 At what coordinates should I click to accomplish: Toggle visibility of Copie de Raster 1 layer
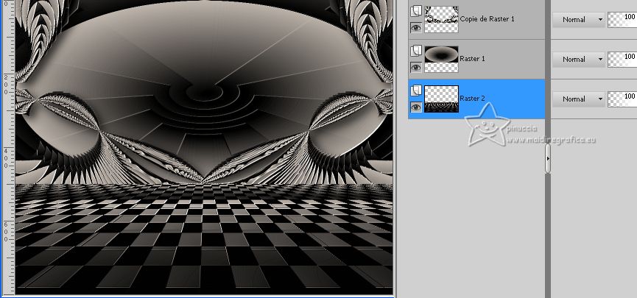[415, 28]
